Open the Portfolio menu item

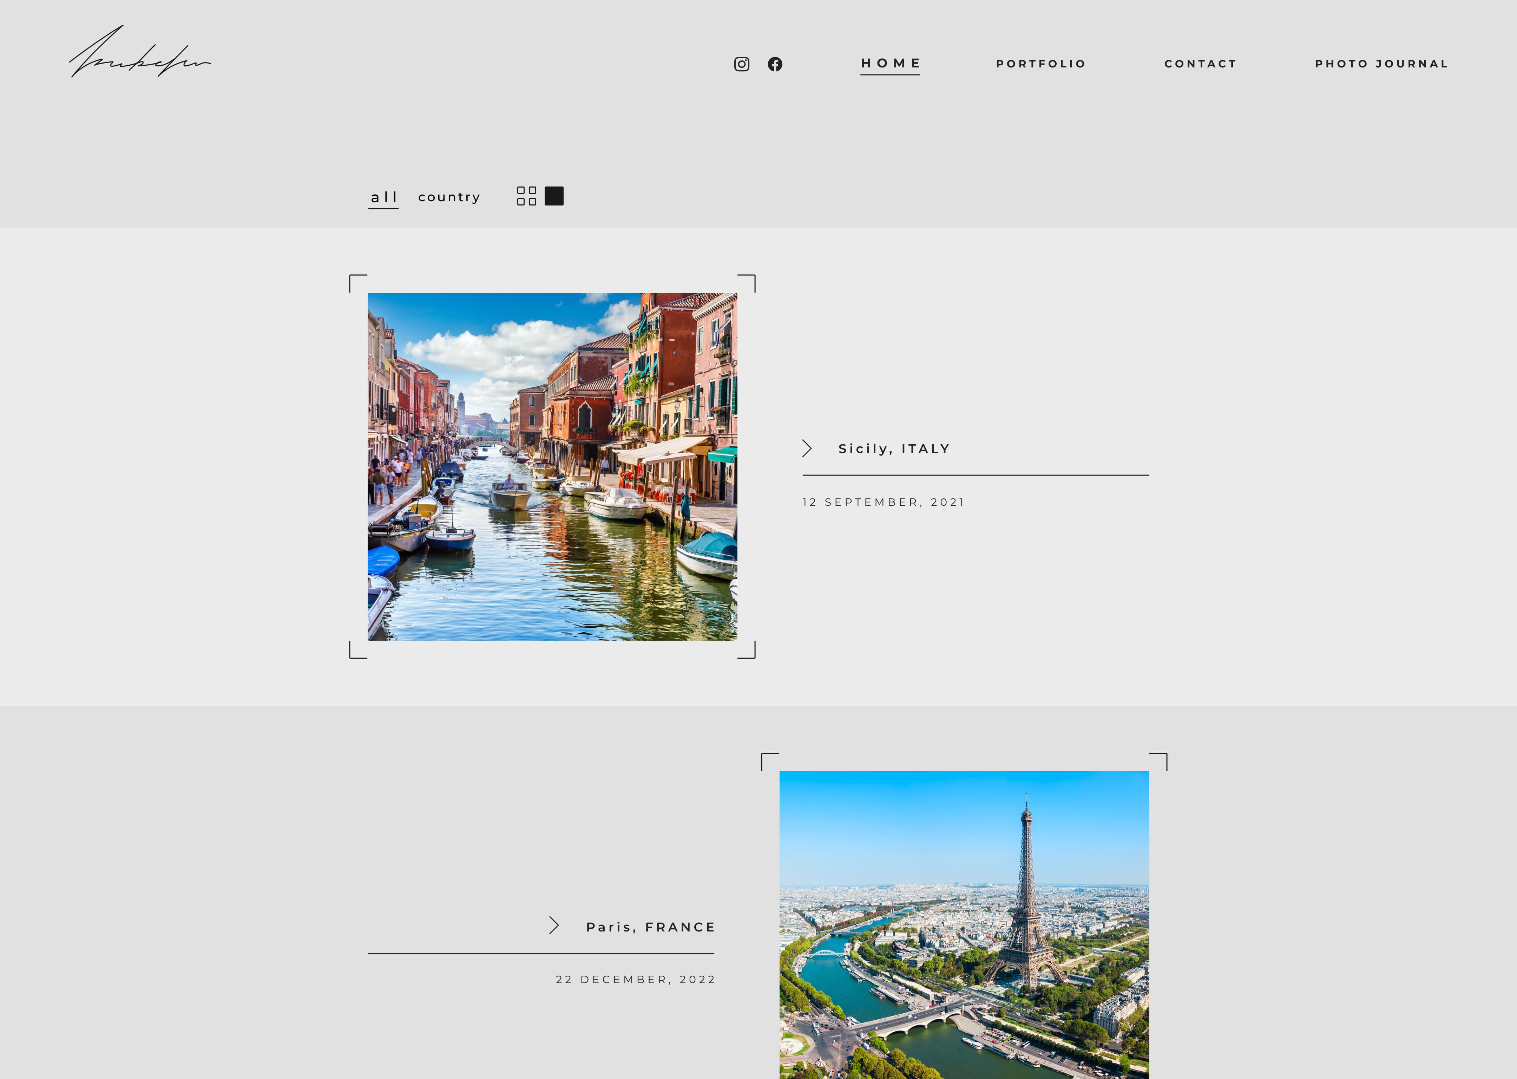click(x=1040, y=64)
